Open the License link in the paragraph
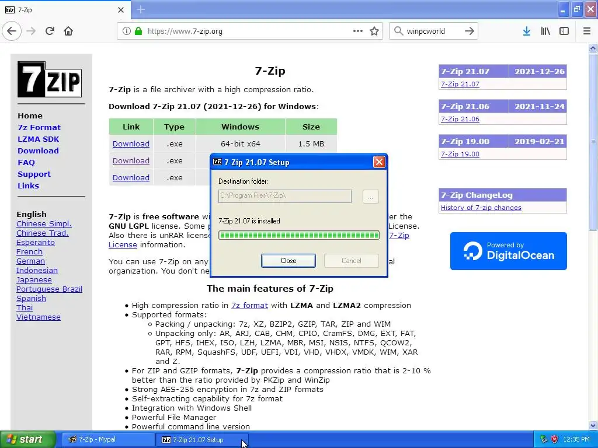Image resolution: width=598 pixels, height=448 pixels. click(x=123, y=244)
